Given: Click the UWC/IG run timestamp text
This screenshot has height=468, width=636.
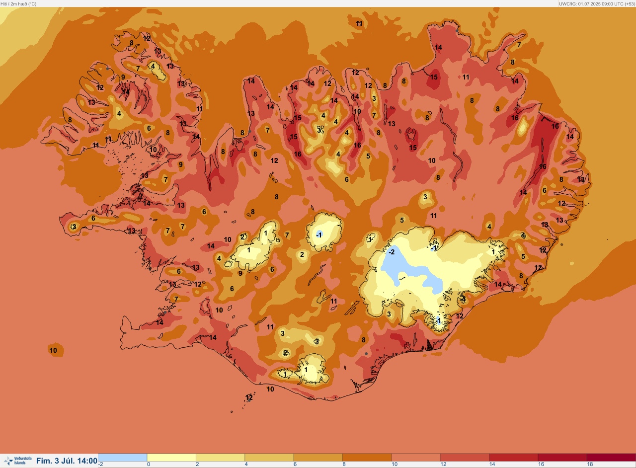Looking at the screenshot, I should coord(596,3).
